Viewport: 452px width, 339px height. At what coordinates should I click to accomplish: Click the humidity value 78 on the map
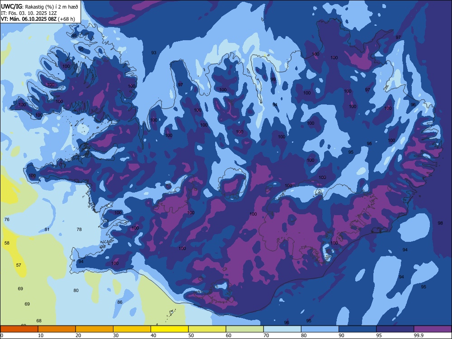pos(79,230)
